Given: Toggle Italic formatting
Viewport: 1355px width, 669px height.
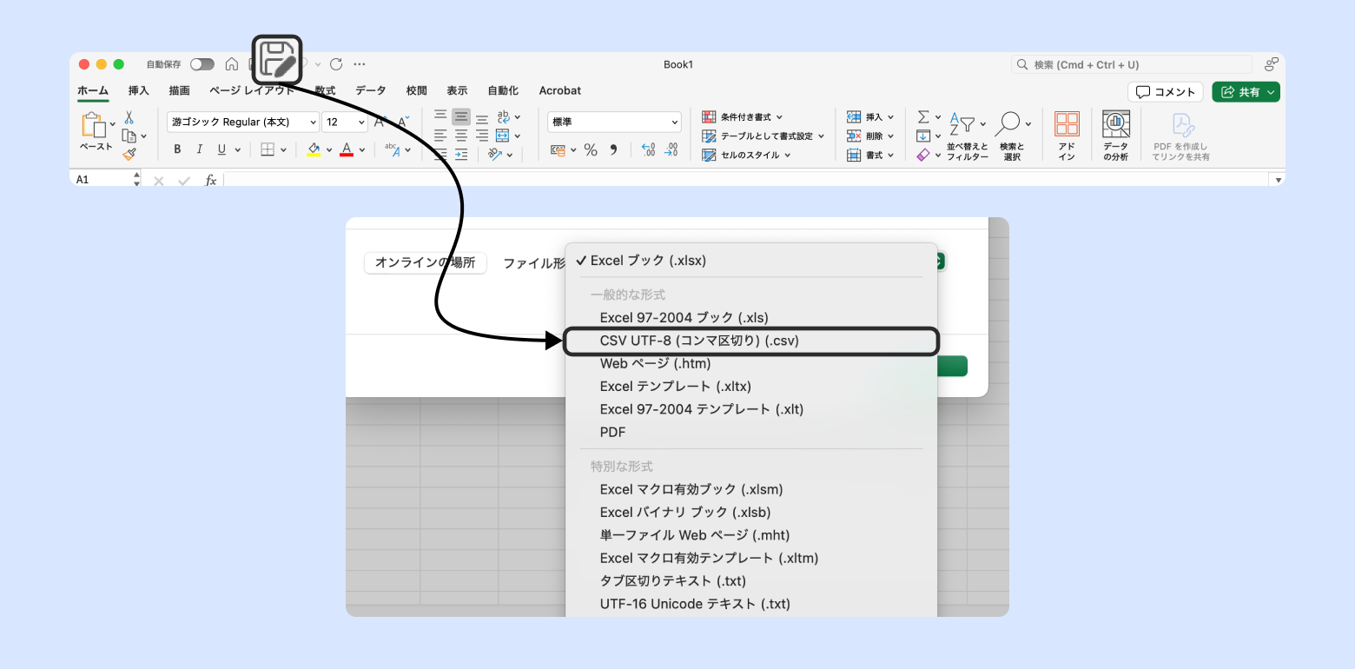Looking at the screenshot, I should 200,149.
